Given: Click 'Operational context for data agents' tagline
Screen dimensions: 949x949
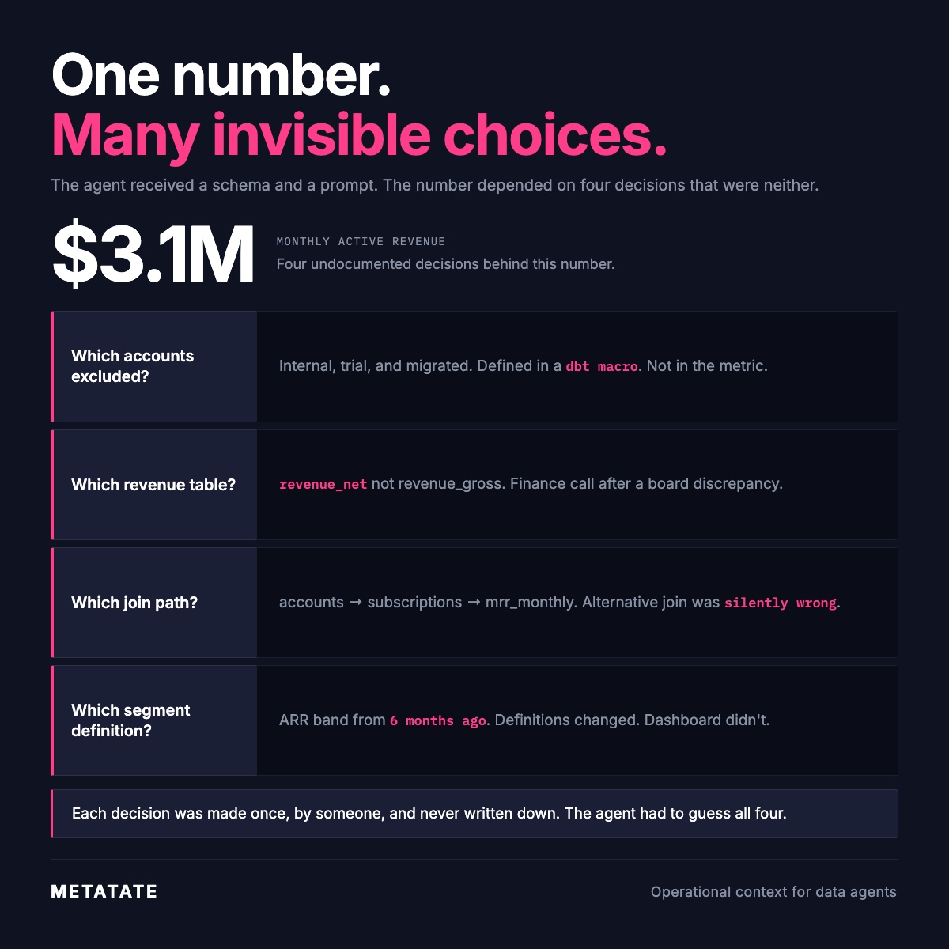Looking at the screenshot, I should tap(773, 892).
